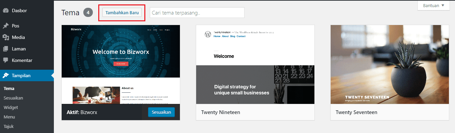The width and height of the screenshot is (455, 133).
Task: Click the WordPress logo in Twenty Nineteen preview
Action: point(208,34)
